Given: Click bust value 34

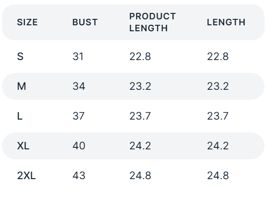Looking at the screenshot, I should pos(79,86).
